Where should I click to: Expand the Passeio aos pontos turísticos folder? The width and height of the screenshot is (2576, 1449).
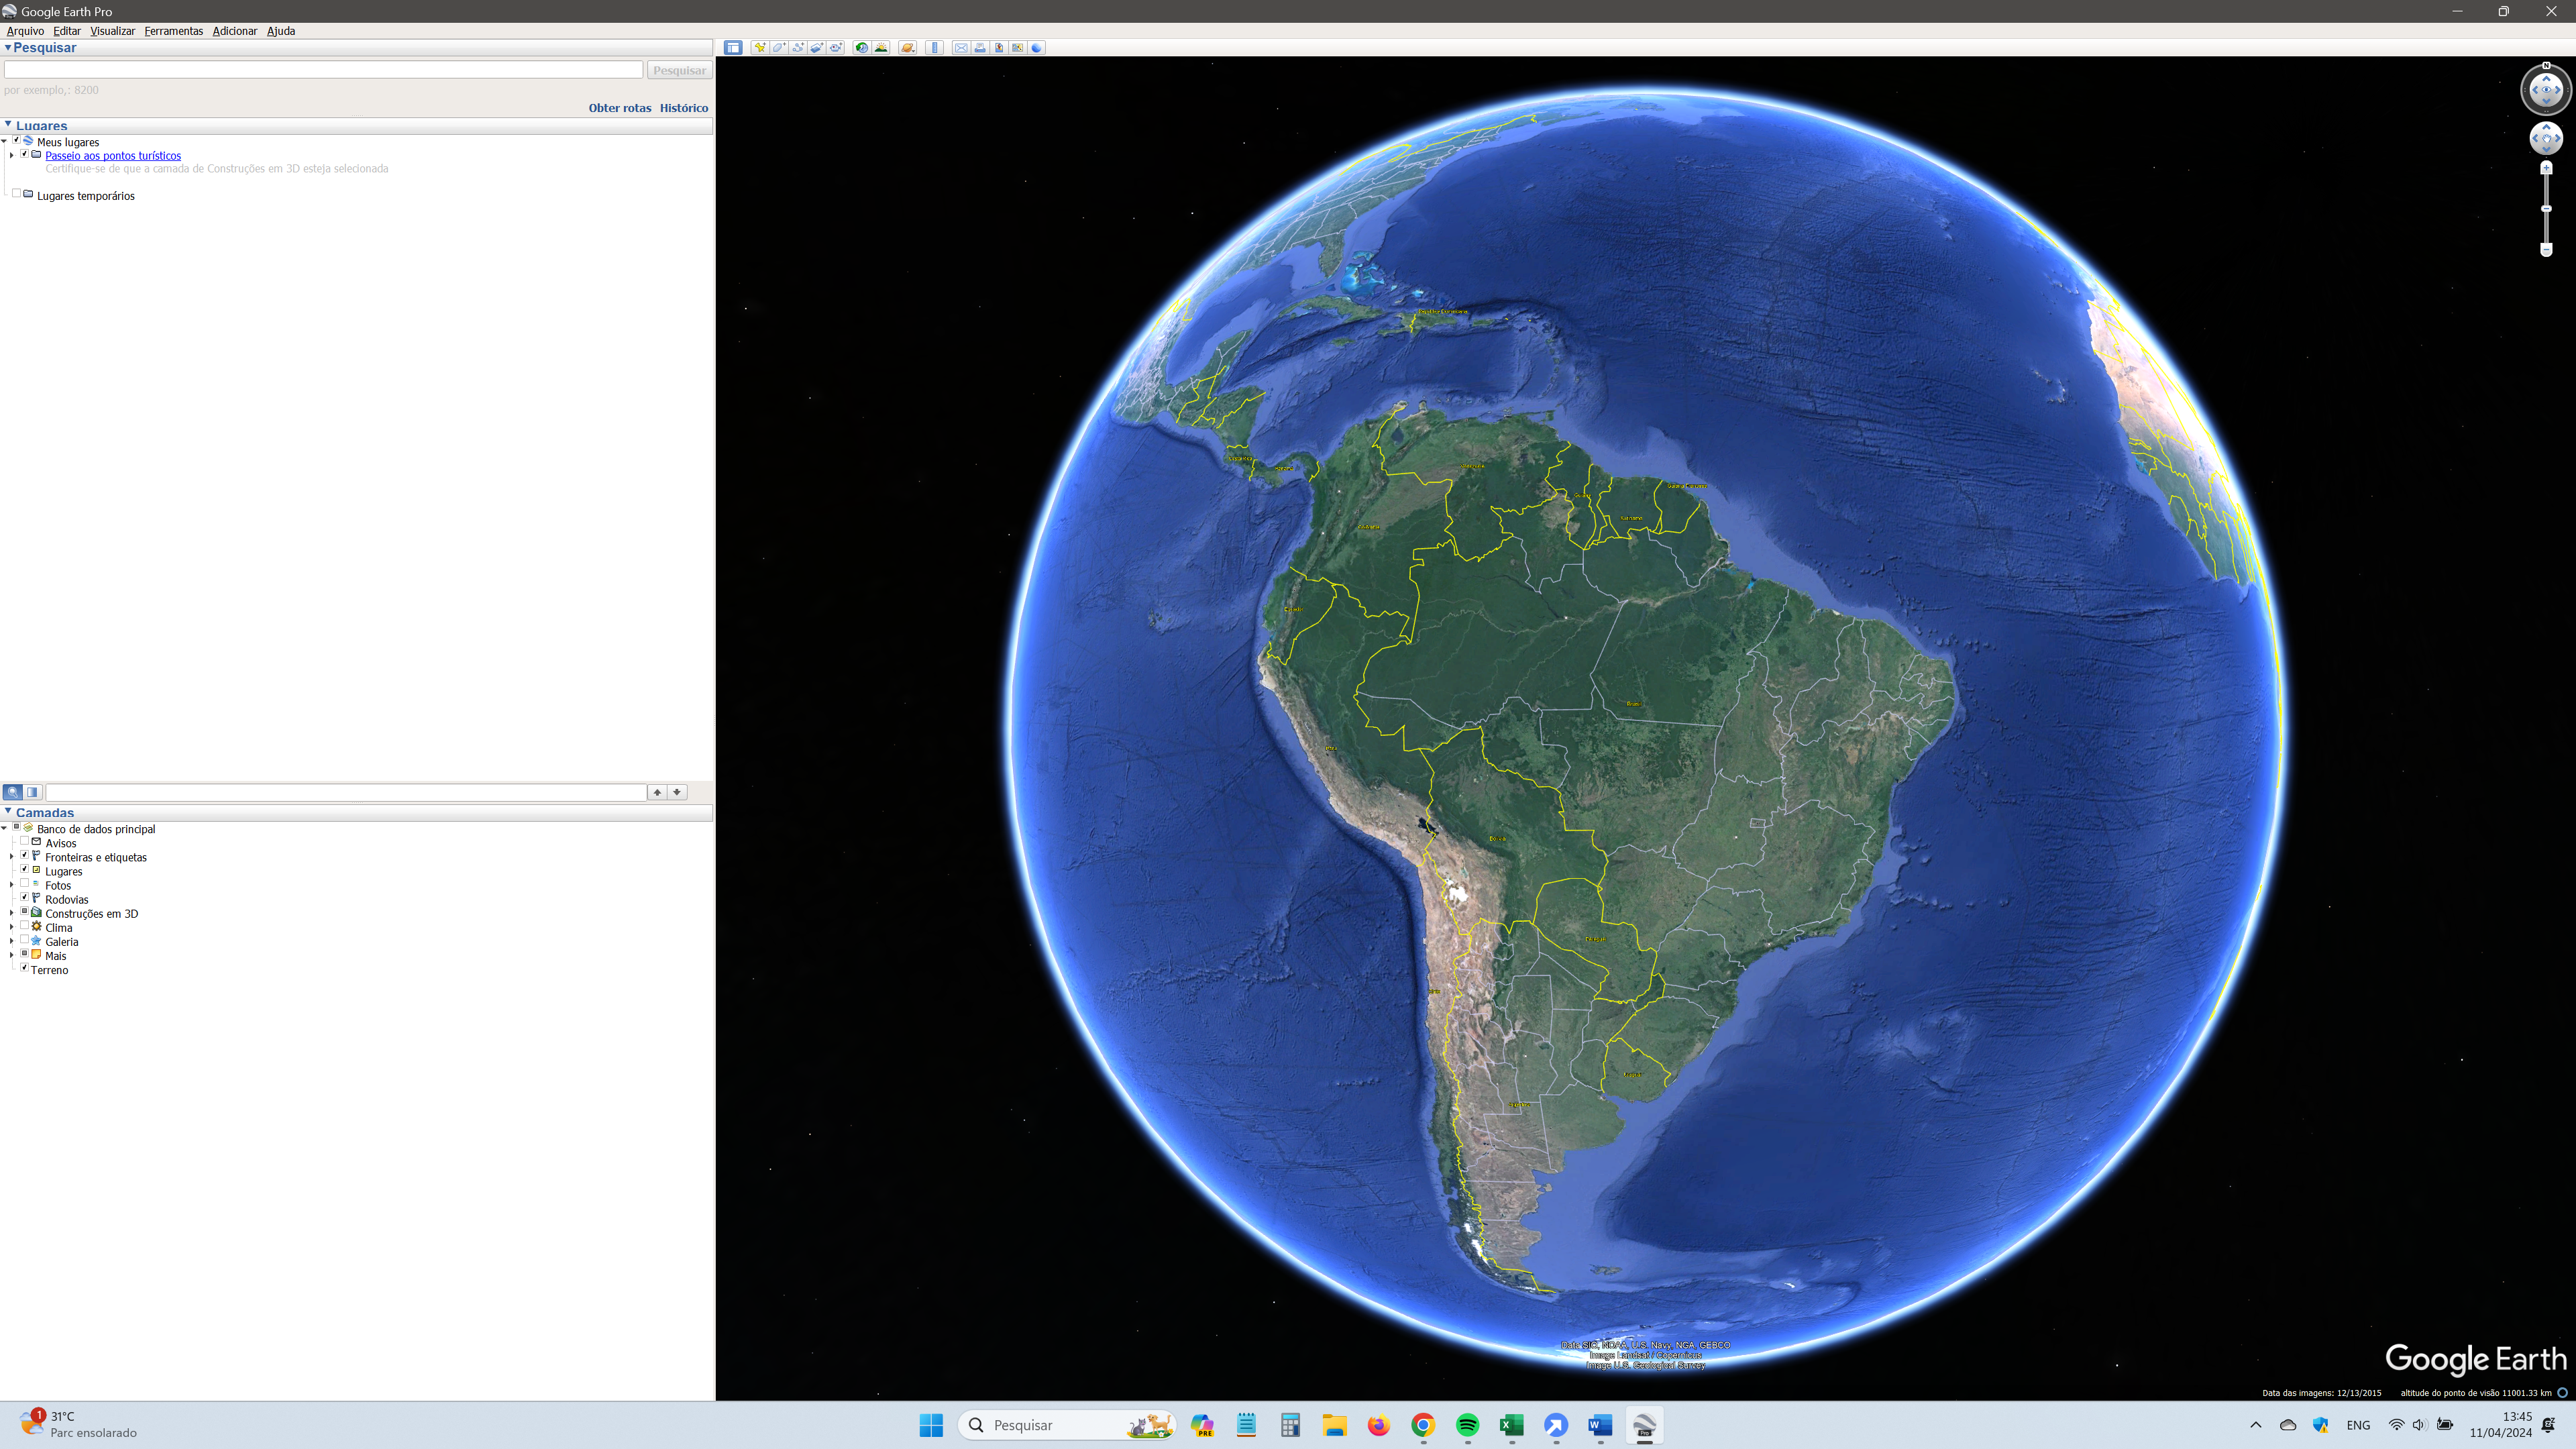coord(11,155)
